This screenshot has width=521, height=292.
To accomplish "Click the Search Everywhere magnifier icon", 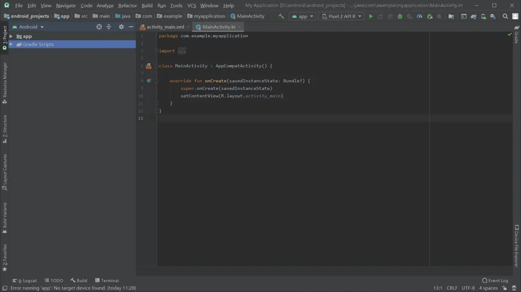I will (505, 16).
